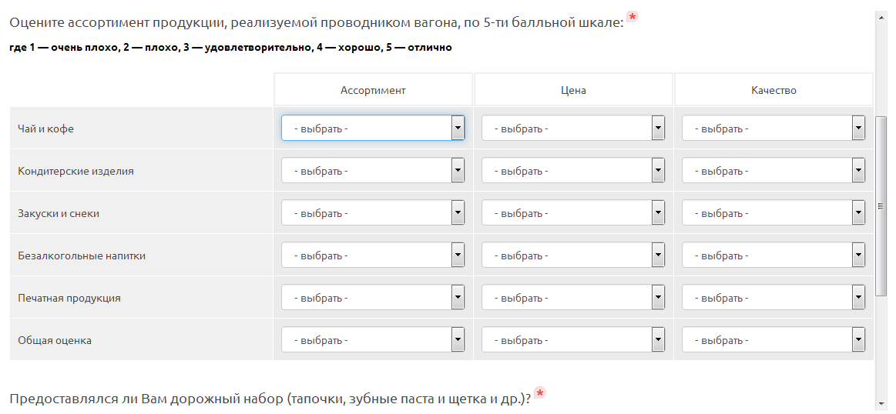
Task: Open Ассортимент dropdown for Чай и кофе
Action: pyautogui.click(x=373, y=129)
